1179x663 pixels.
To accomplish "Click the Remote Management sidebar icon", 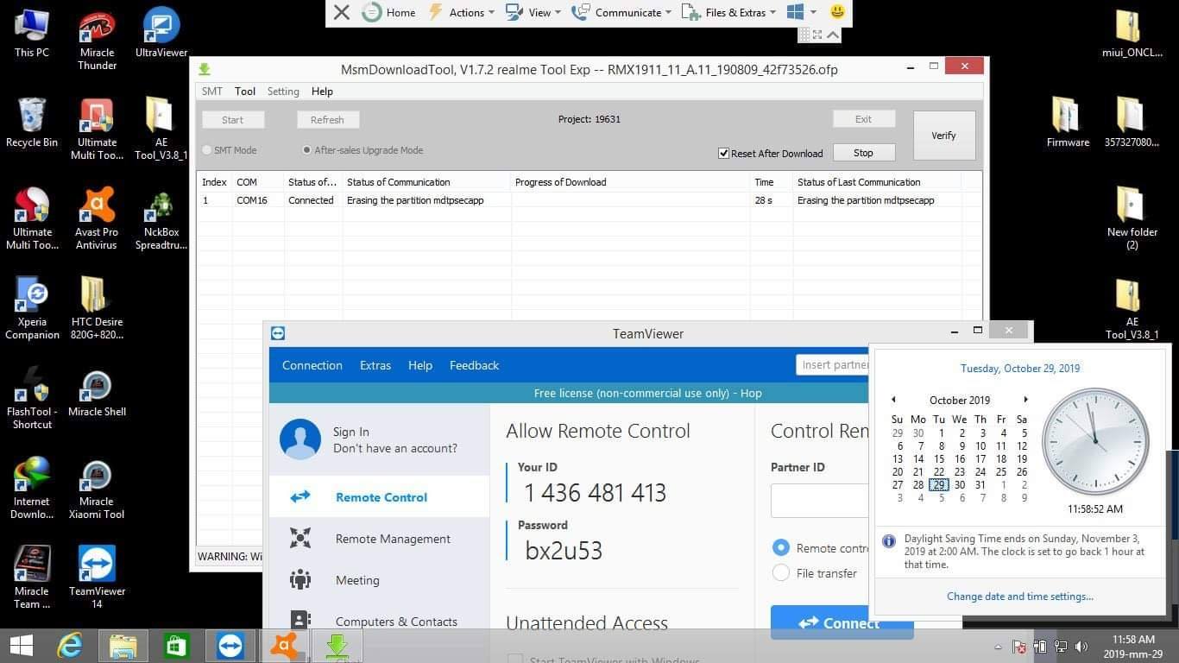I will coord(300,539).
